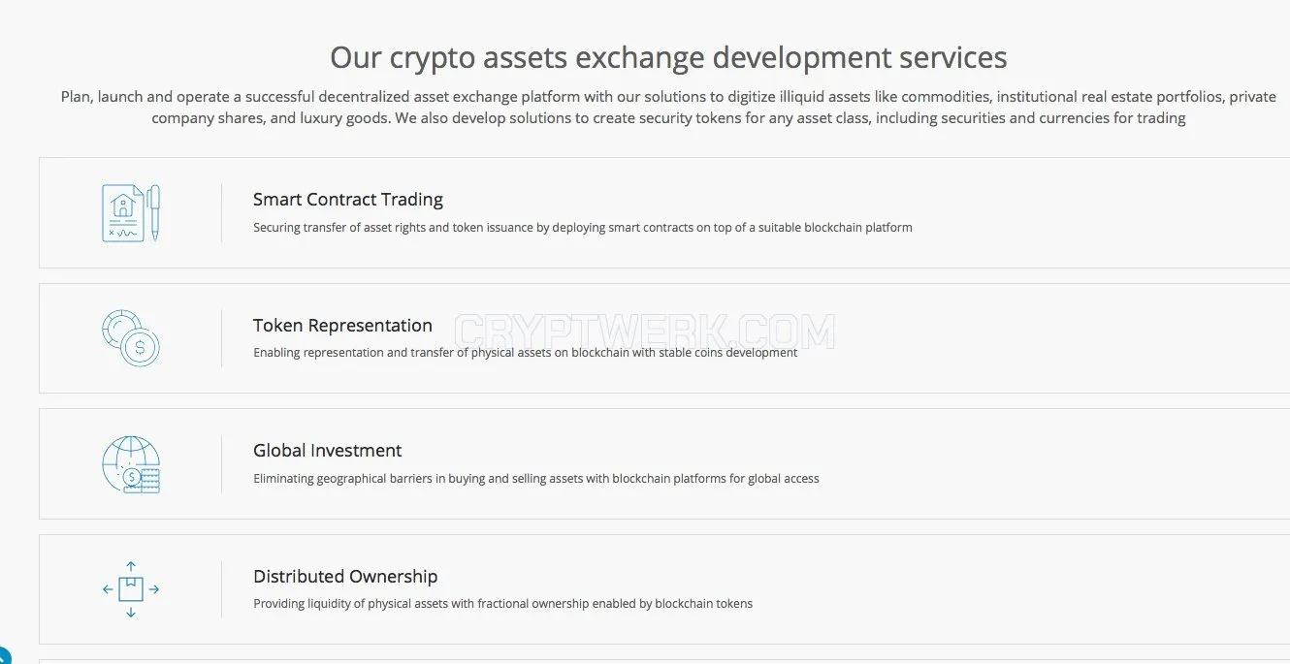Viewport: 1290px width, 664px height.
Task: Click the calculator on the globe icon
Action: point(149,481)
